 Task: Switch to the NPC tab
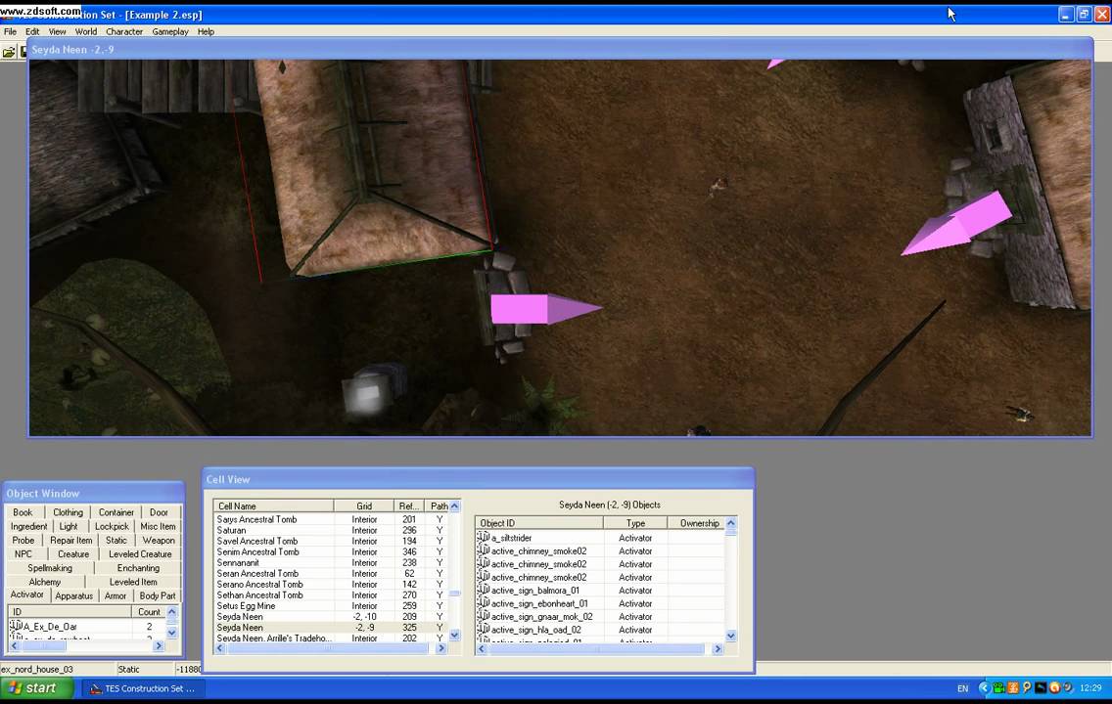coord(23,553)
